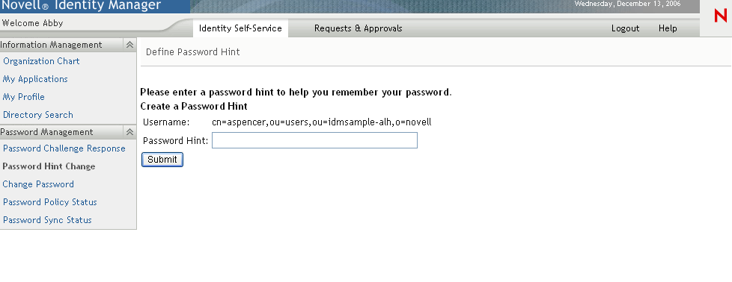Open the Identity Self-Service tab
Screen dimensions: 732x282
[240, 28]
